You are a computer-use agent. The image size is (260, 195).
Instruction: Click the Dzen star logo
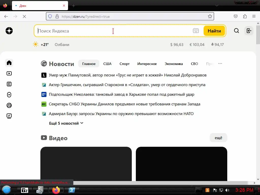coord(9,31)
